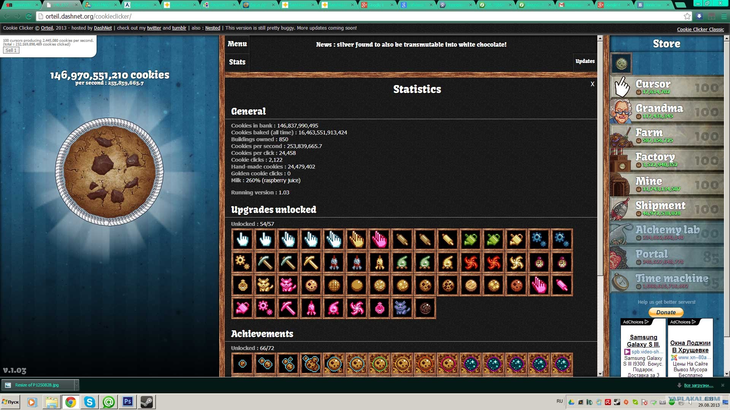Open the Orteil link

pyautogui.click(x=47, y=28)
